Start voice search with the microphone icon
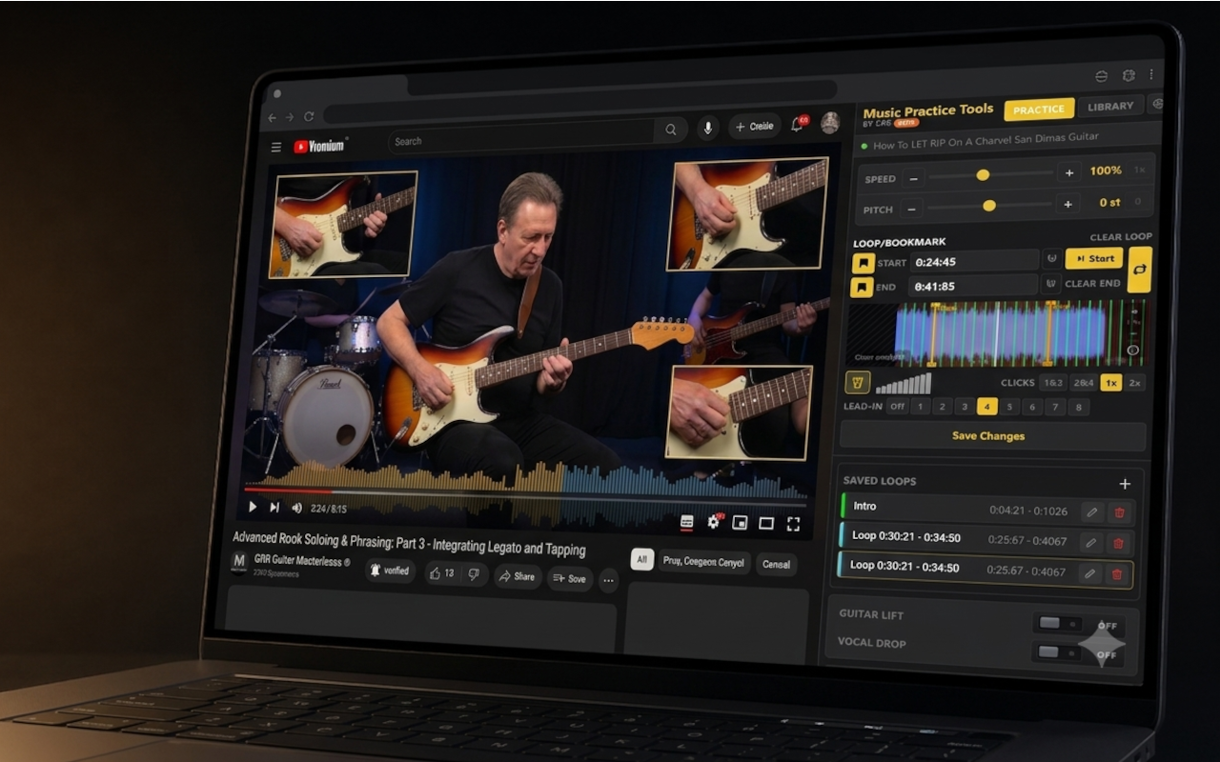Viewport: 1220px width, 762px height. pos(707,128)
